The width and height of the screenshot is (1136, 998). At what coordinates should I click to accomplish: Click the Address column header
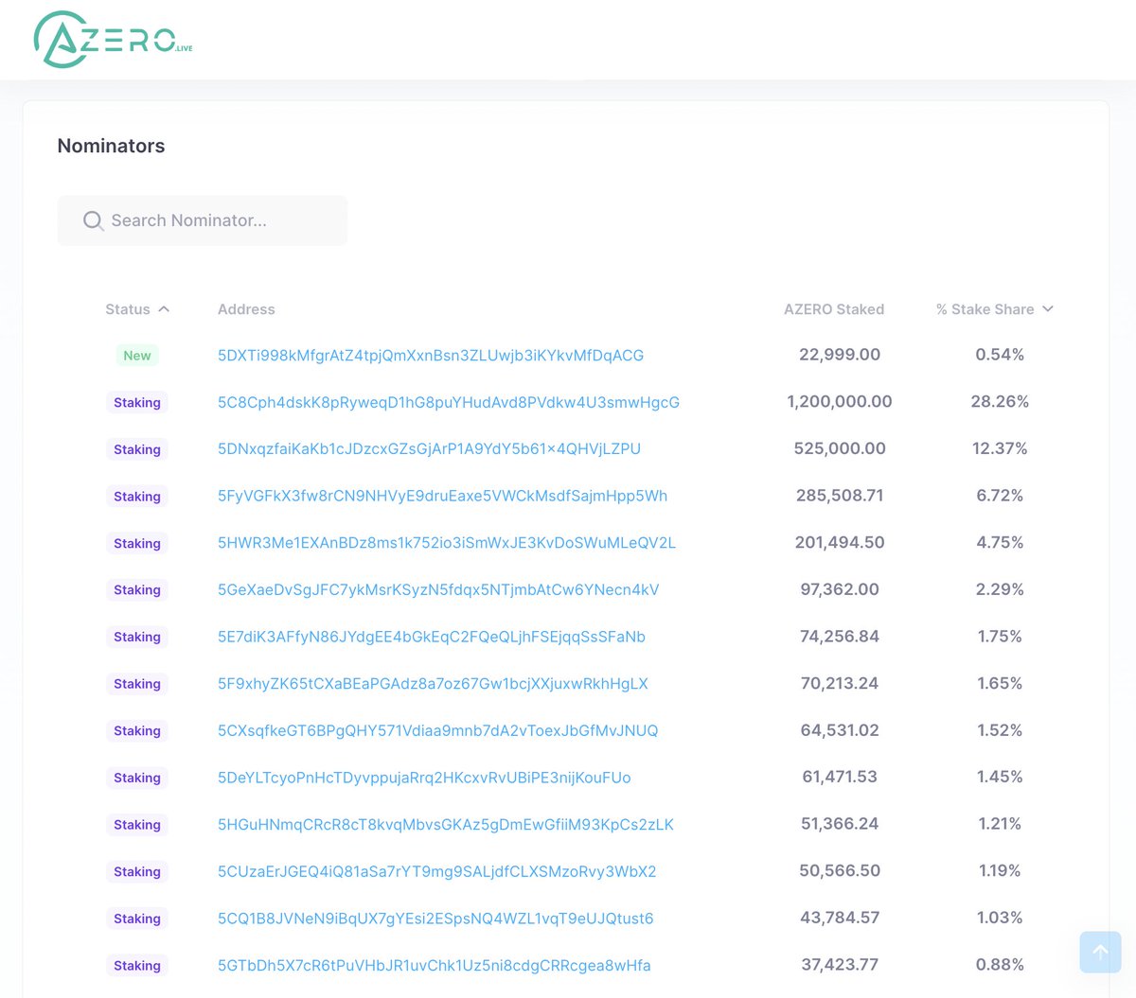[246, 309]
